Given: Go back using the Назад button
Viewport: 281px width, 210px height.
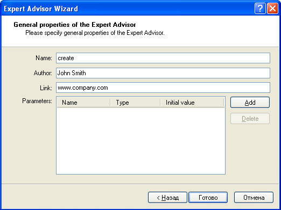Looking at the screenshot, I should [x=167, y=198].
